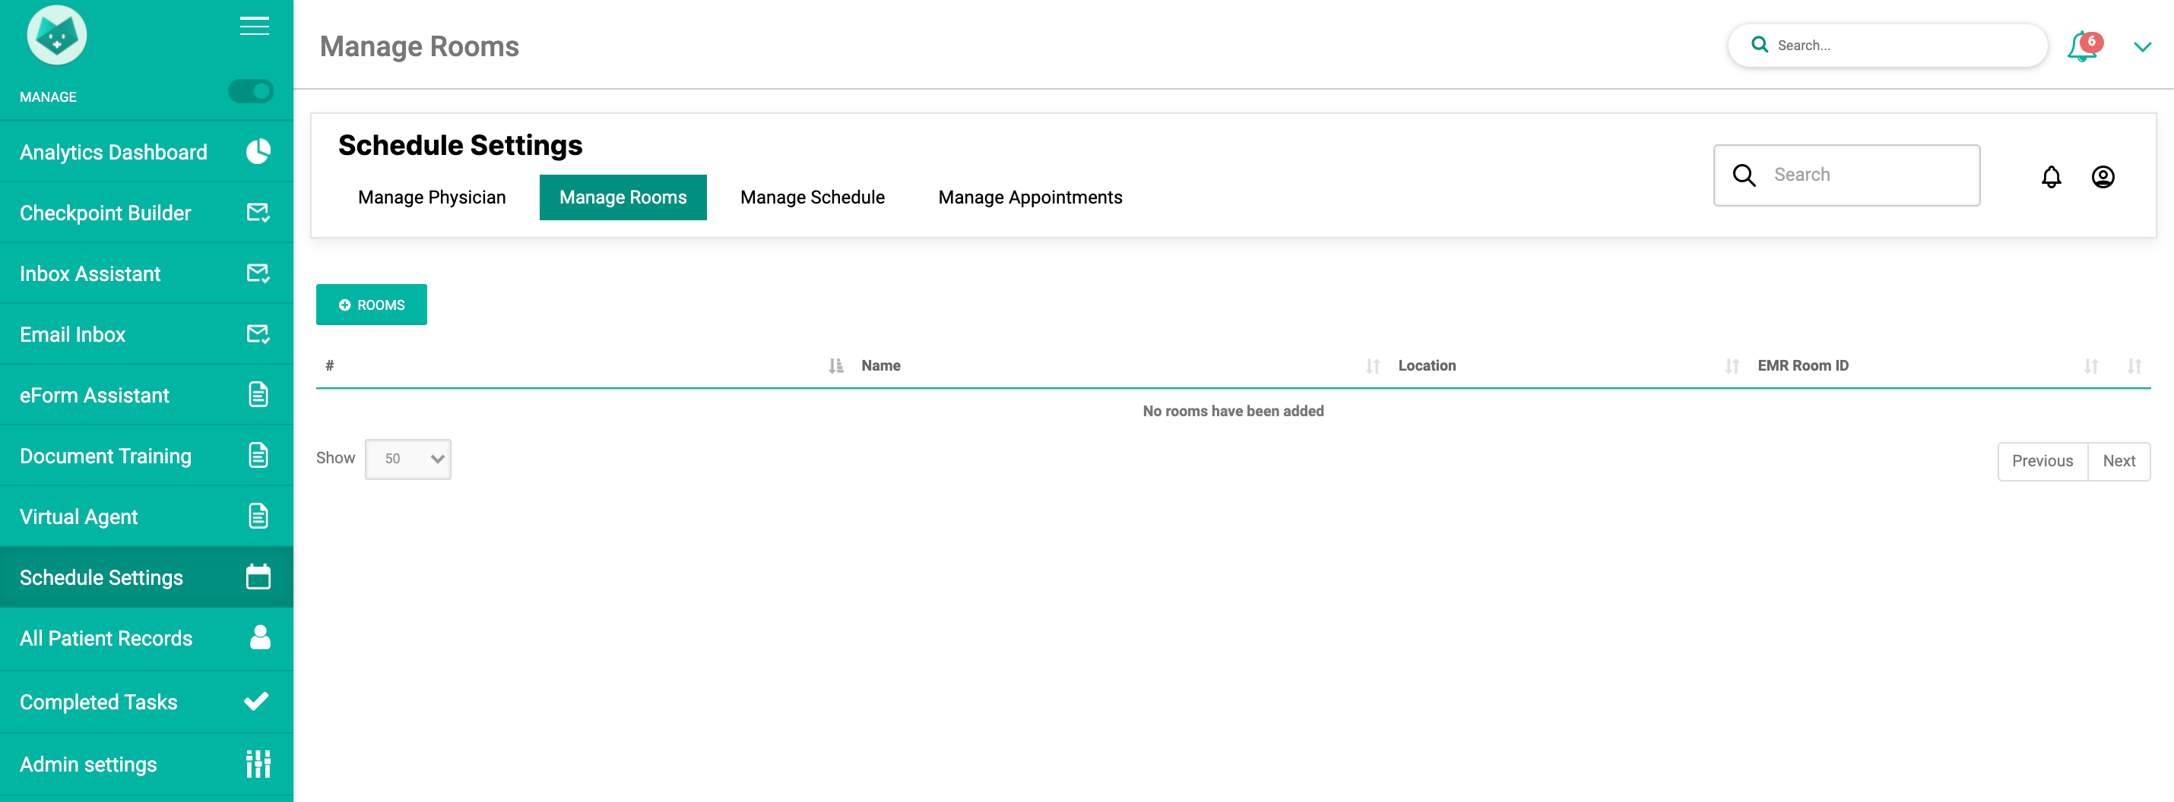
Task: Click the All Patient Records person icon
Action: coord(260,637)
